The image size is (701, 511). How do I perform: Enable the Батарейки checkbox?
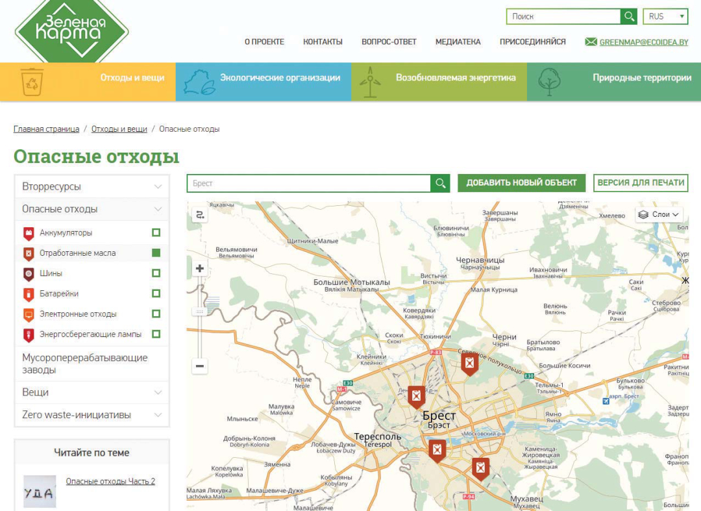[x=156, y=293]
